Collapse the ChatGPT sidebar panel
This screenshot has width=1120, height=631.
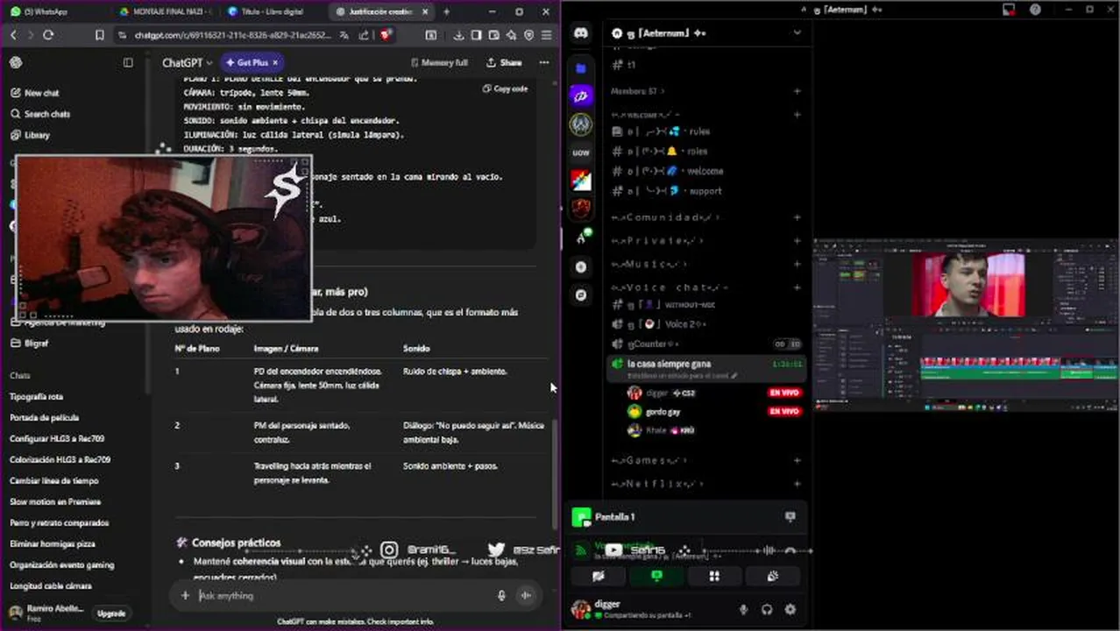pos(128,63)
